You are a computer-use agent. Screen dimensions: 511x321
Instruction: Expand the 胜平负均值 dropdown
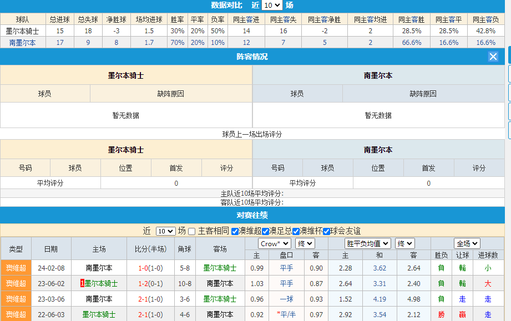click(x=367, y=243)
